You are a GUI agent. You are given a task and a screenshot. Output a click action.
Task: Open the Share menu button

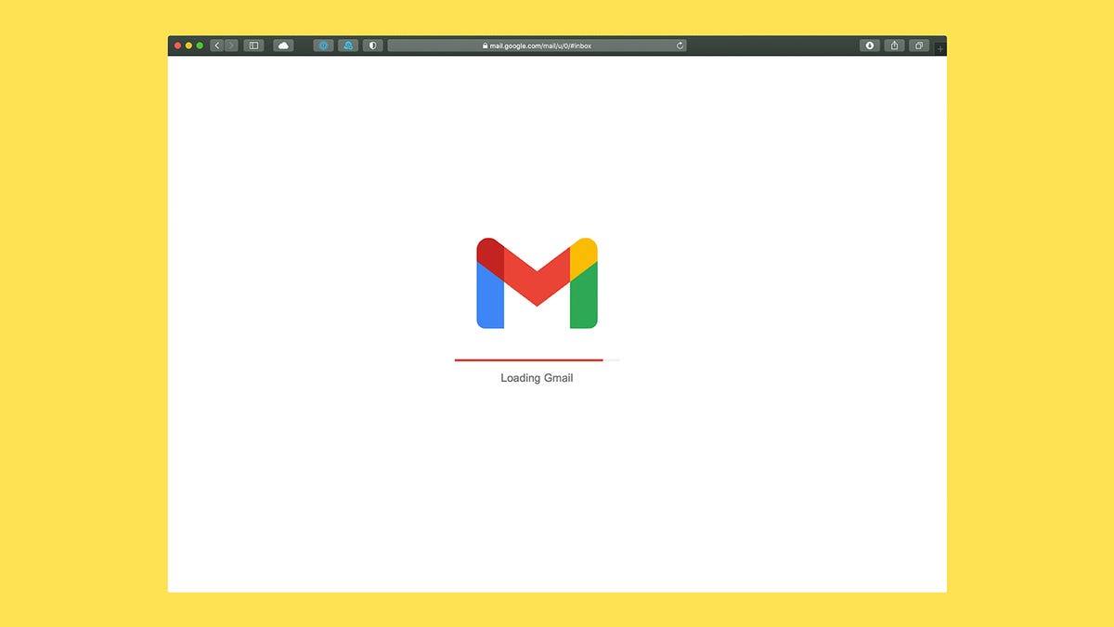894,46
